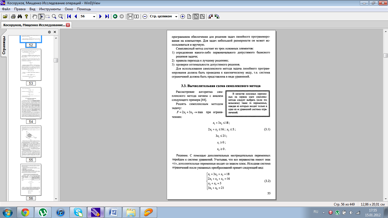388x218 pixels.
Task: Click section heading '3.3. Вычислительная схема симплексного метода'
Action: pos(221,86)
